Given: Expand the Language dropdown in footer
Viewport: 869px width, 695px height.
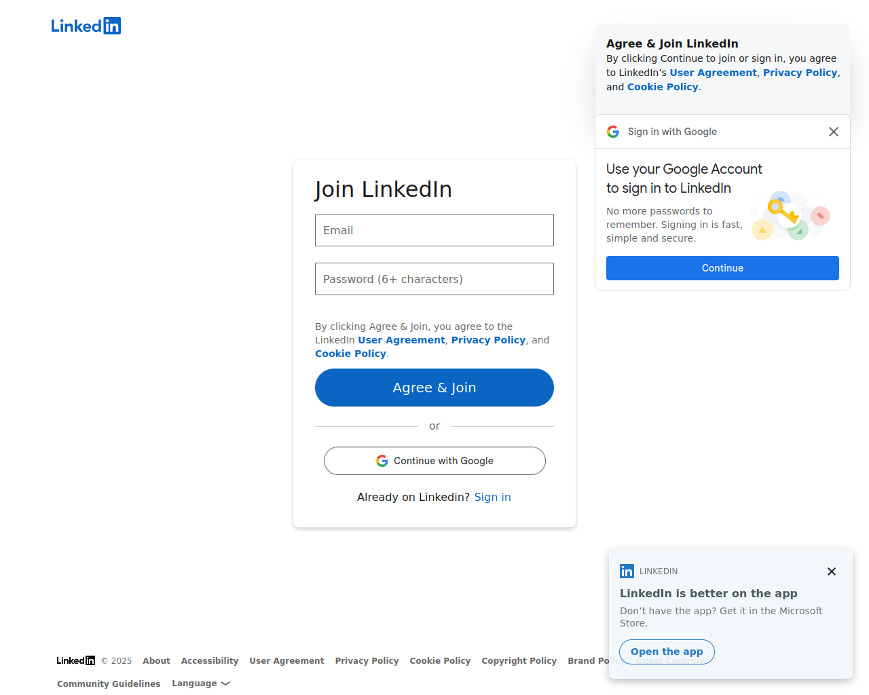Looking at the screenshot, I should point(201,683).
